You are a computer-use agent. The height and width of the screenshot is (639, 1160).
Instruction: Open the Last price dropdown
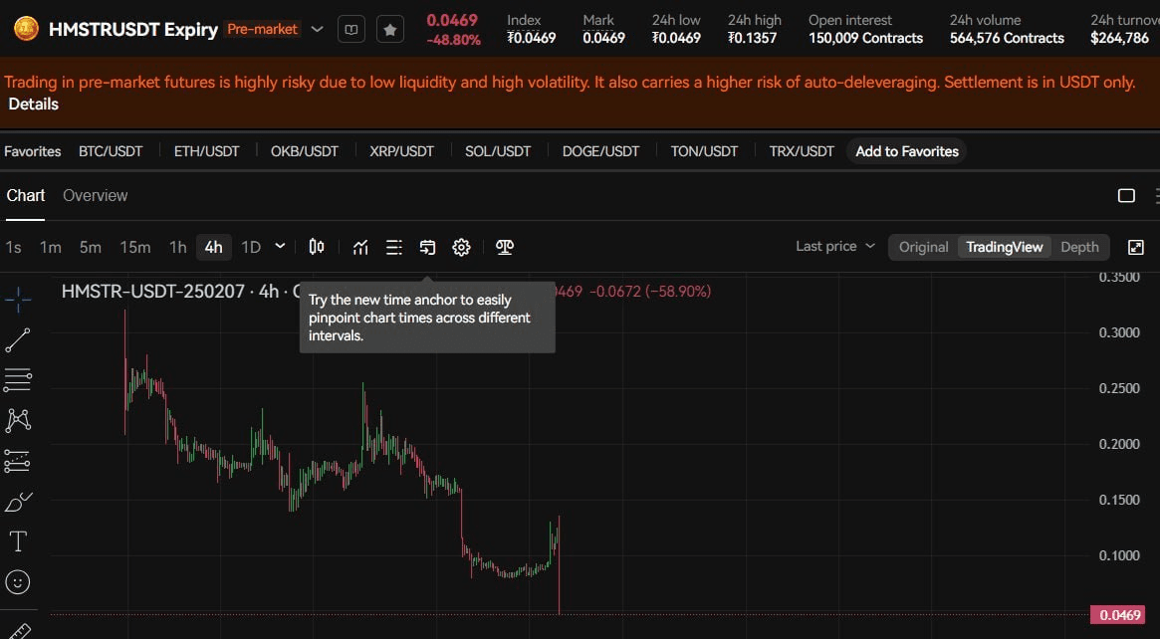[835, 246]
